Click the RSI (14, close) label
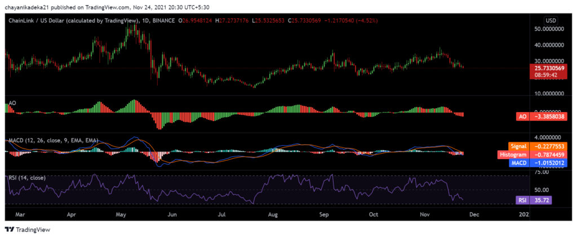 coord(27,178)
